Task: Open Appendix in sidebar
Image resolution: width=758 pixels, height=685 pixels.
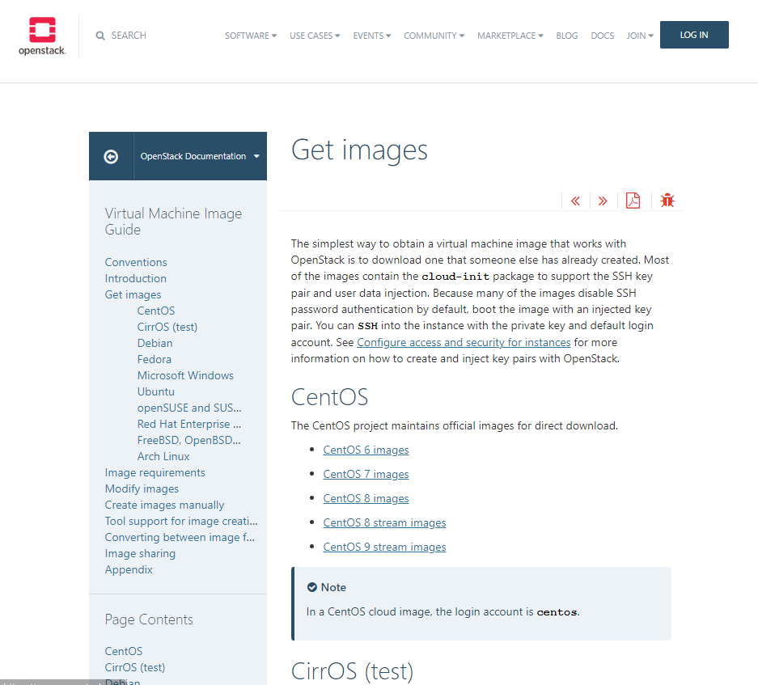Action: tap(129, 570)
